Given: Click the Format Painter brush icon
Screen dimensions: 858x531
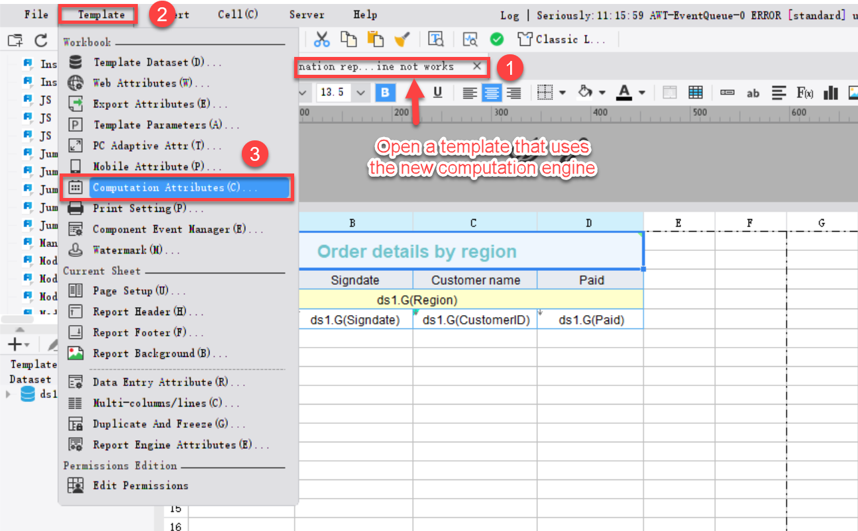Looking at the screenshot, I should click(402, 40).
